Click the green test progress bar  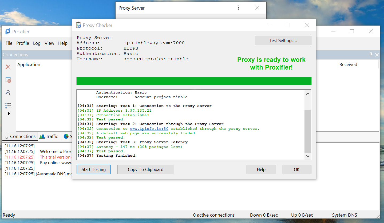pyautogui.click(x=194, y=81)
